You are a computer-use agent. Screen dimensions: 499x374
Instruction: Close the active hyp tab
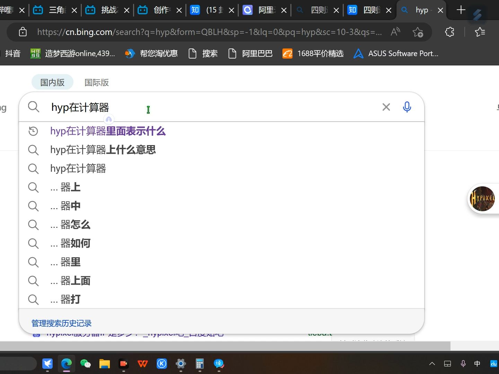click(440, 10)
